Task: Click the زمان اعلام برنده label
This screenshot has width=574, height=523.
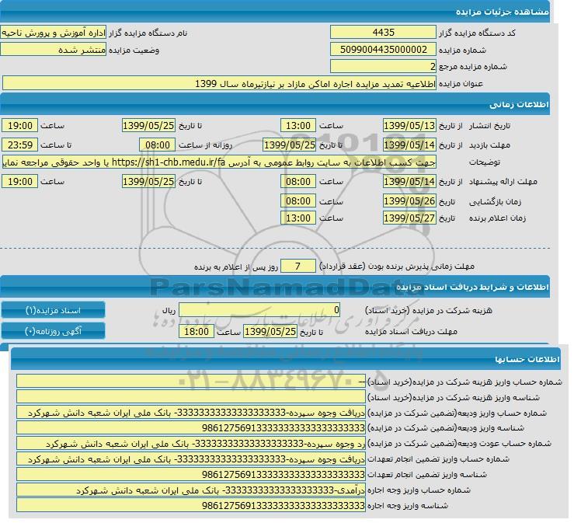Action: coord(497,218)
